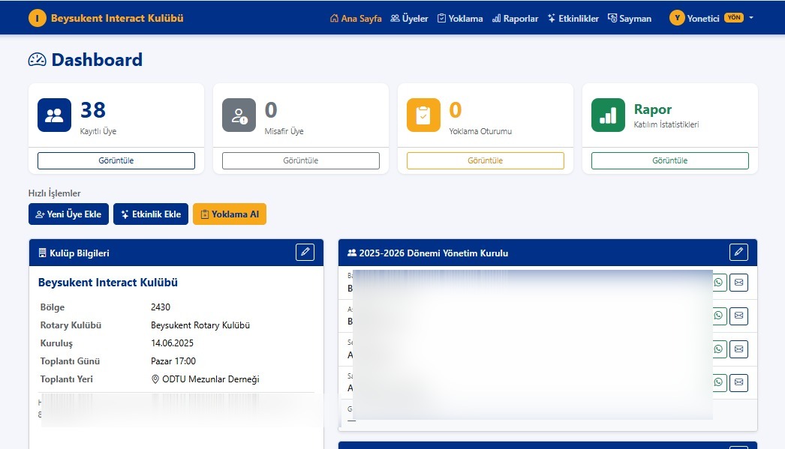
Task: Open the Sayman page from navigation
Action: 629,18
